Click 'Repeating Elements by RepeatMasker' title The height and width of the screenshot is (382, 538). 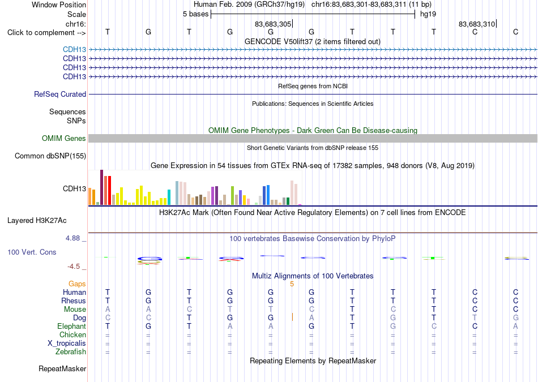[313, 360]
